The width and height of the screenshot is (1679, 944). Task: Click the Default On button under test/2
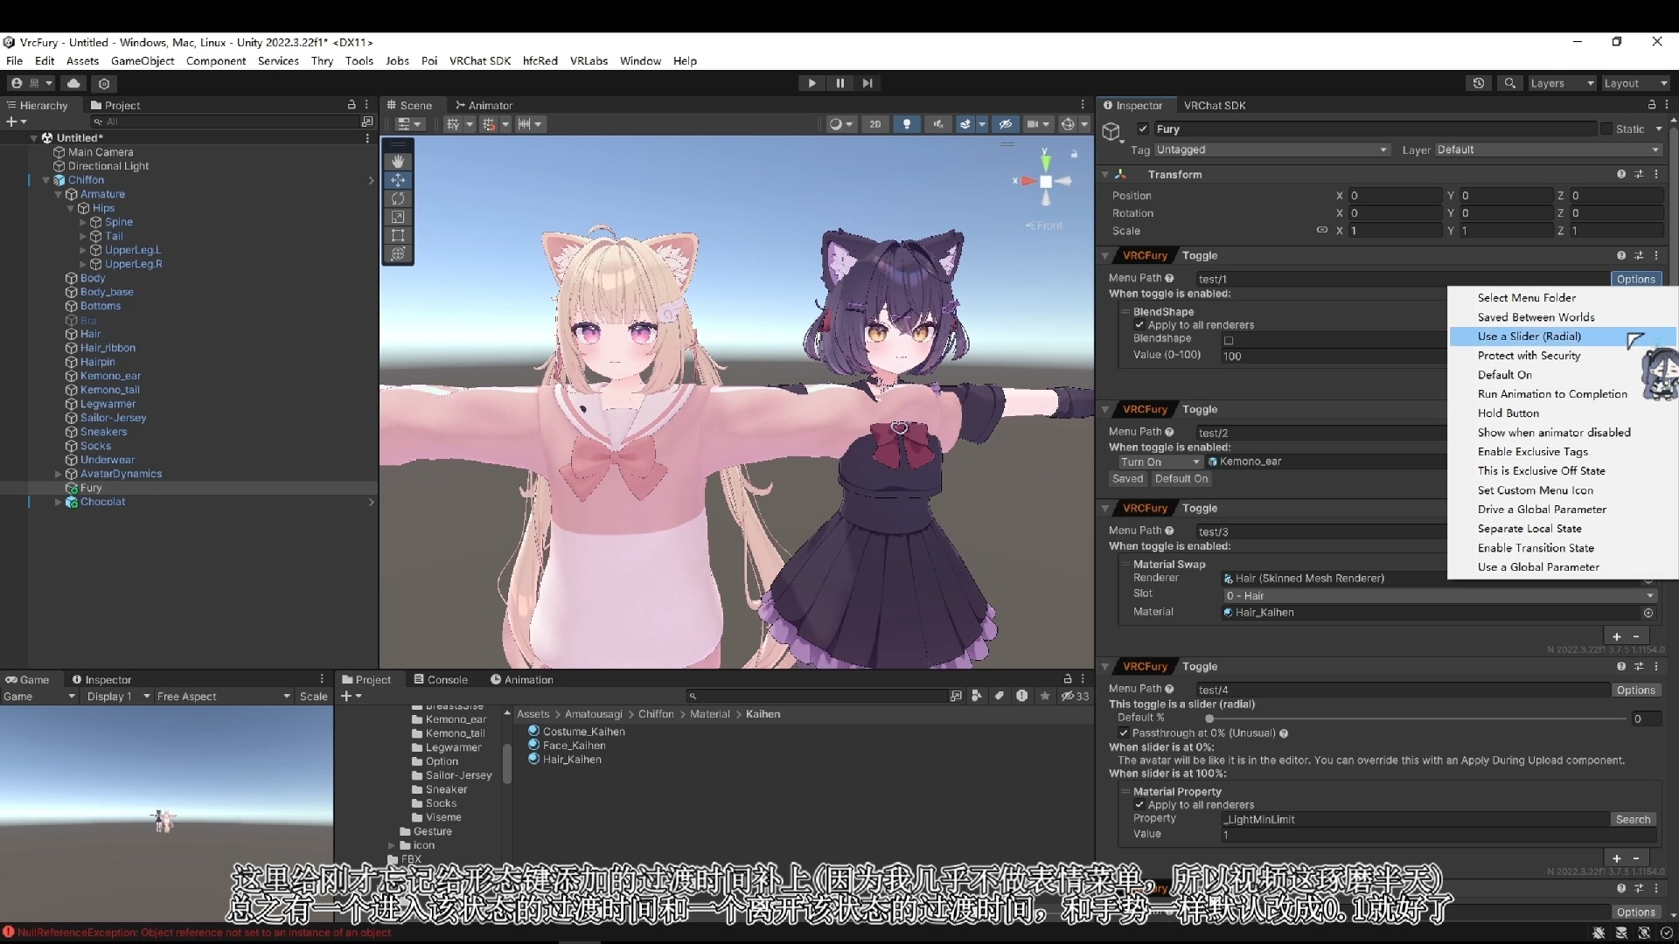[x=1181, y=479]
